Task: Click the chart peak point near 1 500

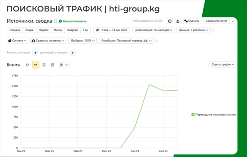Action: [x=149, y=85]
